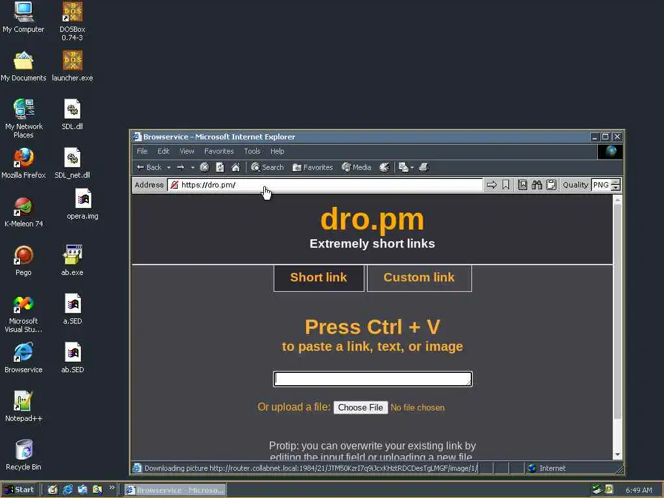Screen dimensions: 664x498
Task: Open the Start menu
Action: coord(19,490)
